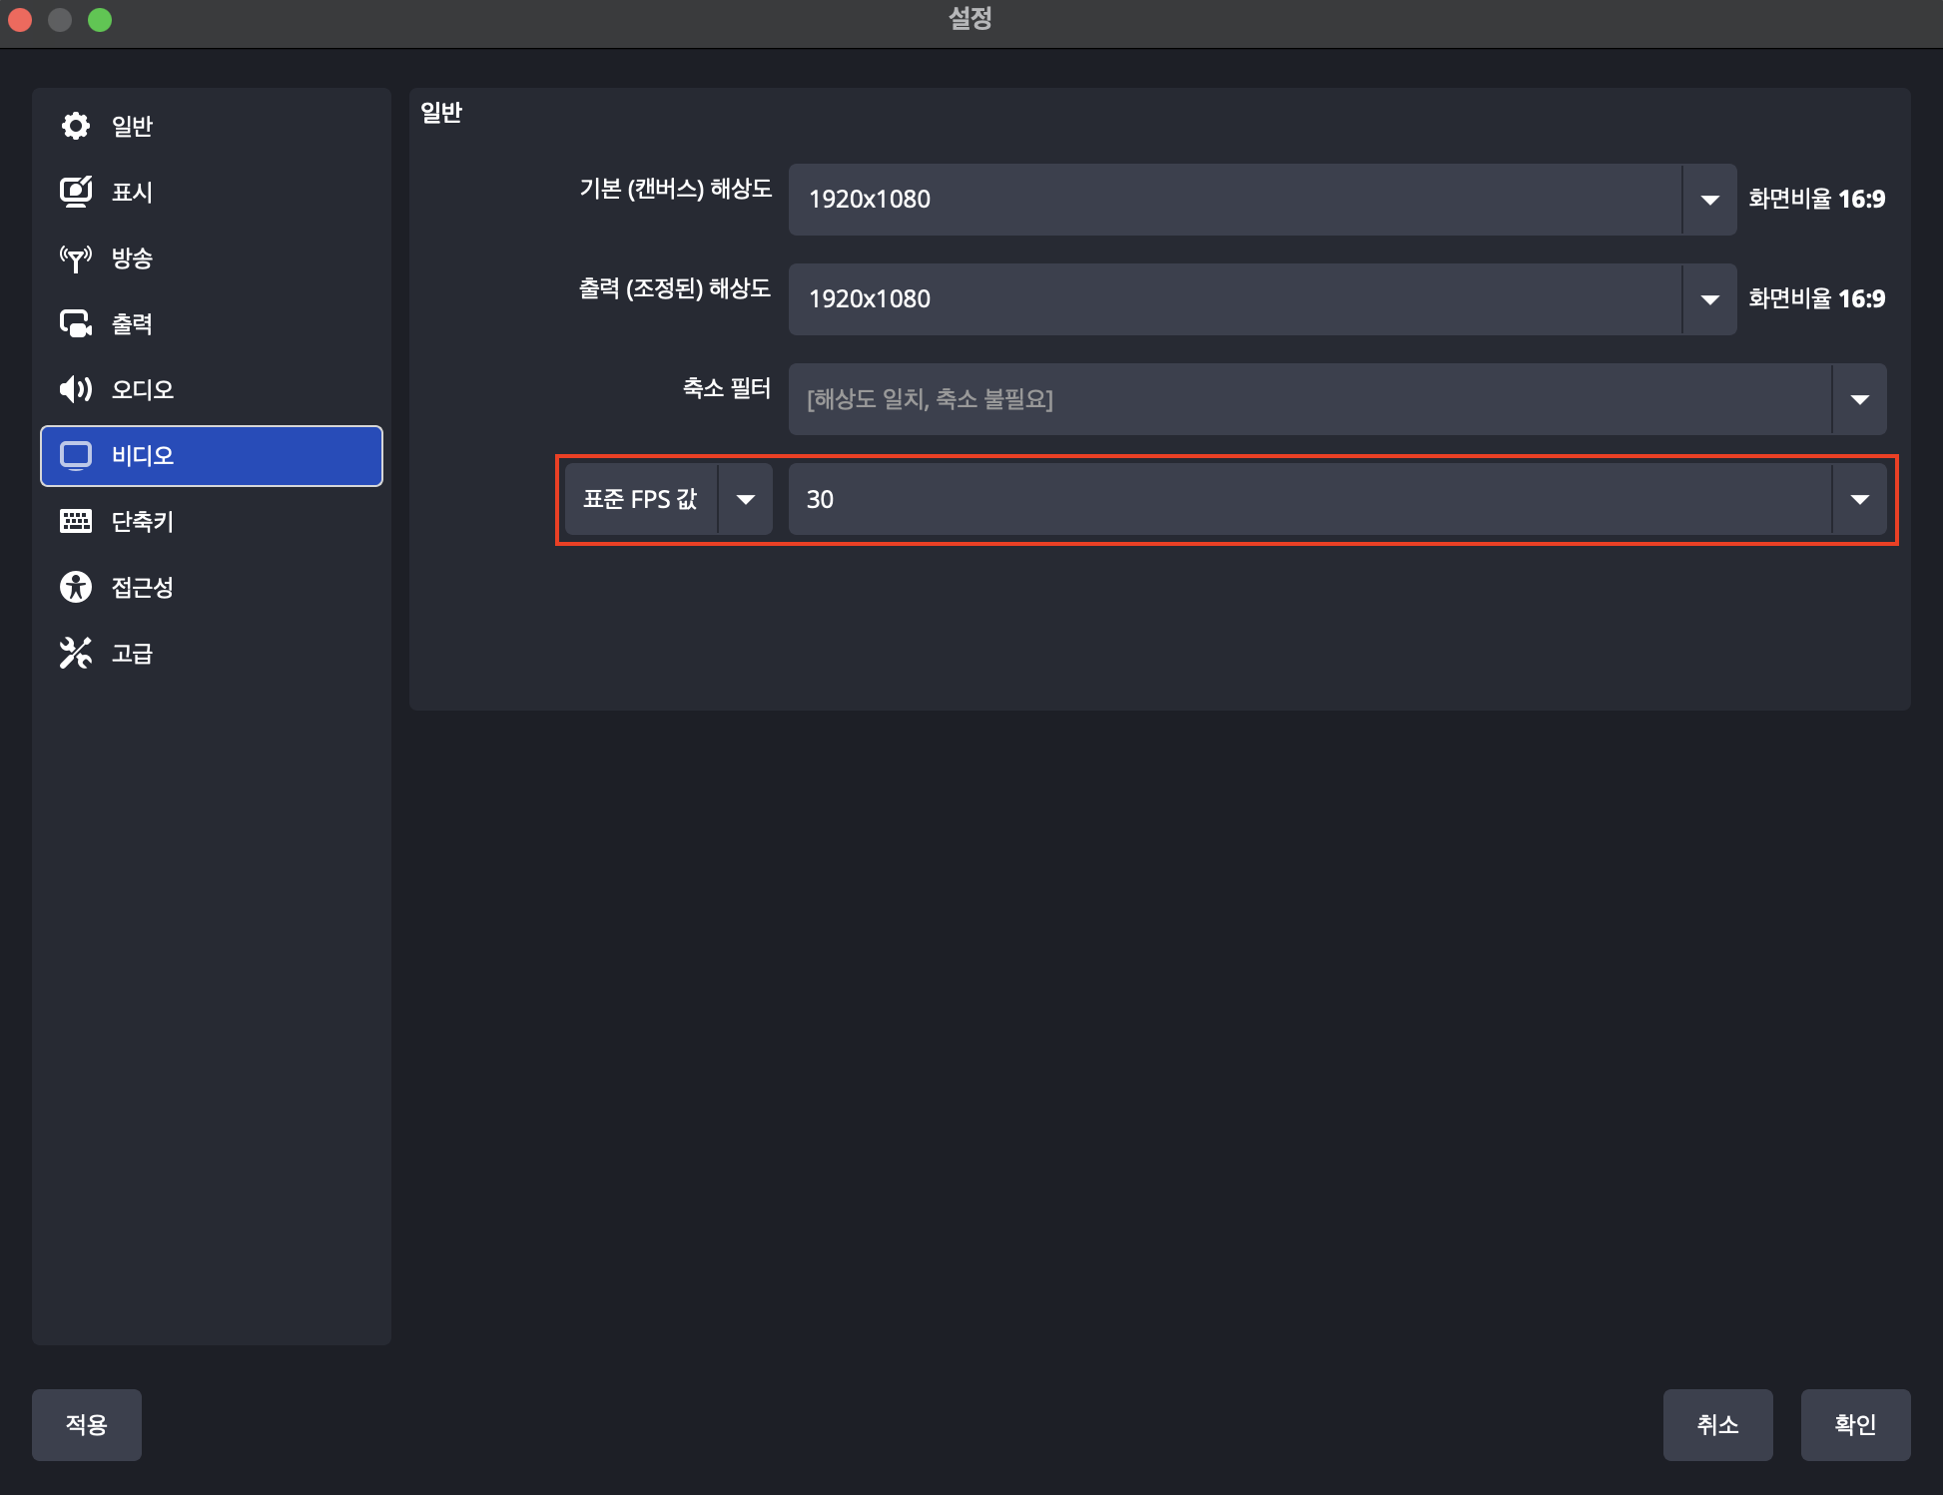1943x1495 pixels.
Task: Click the 고급 tools icon
Action: pyautogui.click(x=76, y=653)
